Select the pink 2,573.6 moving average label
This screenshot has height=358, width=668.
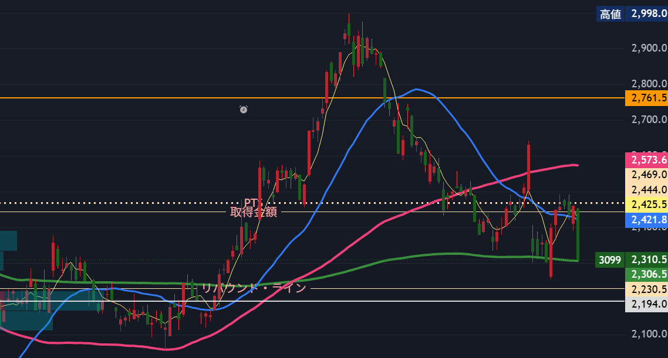click(646, 159)
